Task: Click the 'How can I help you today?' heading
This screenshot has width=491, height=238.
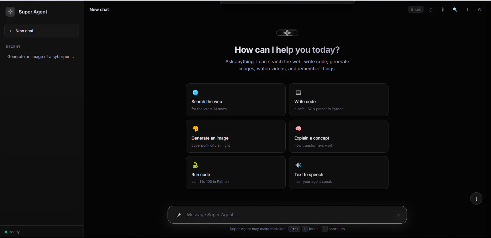Action: pyautogui.click(x=287, y=50)
